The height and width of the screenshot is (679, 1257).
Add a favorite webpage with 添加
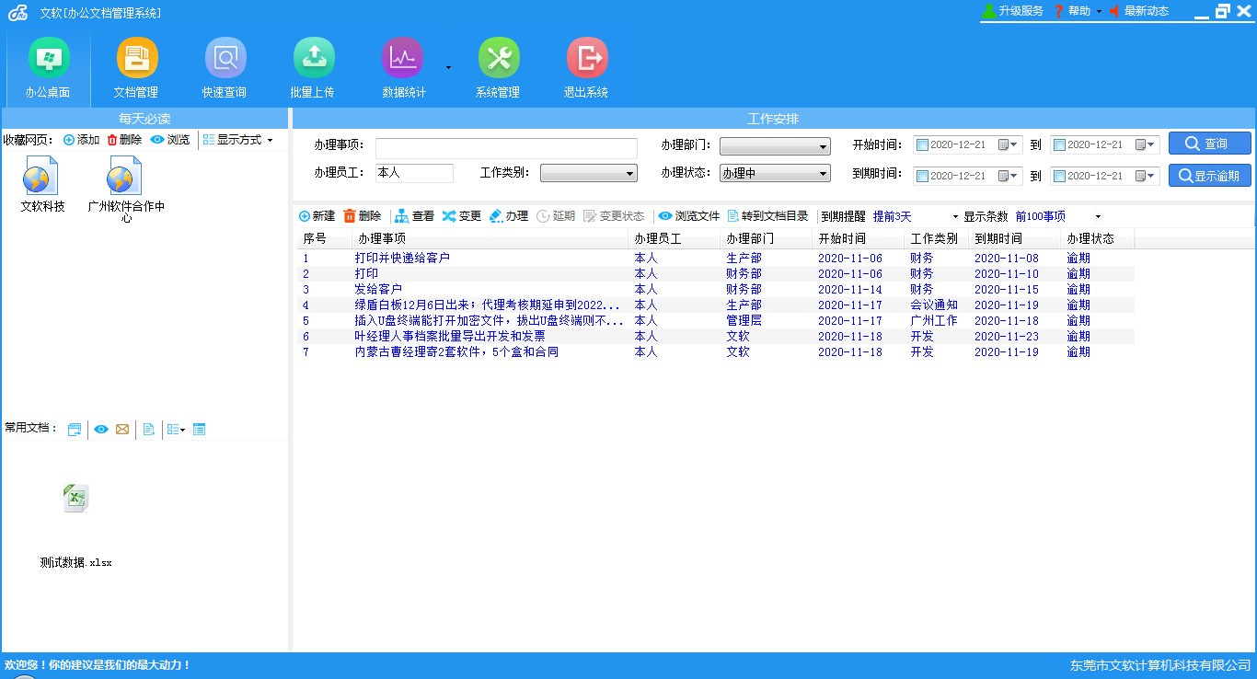coord(81,140)
